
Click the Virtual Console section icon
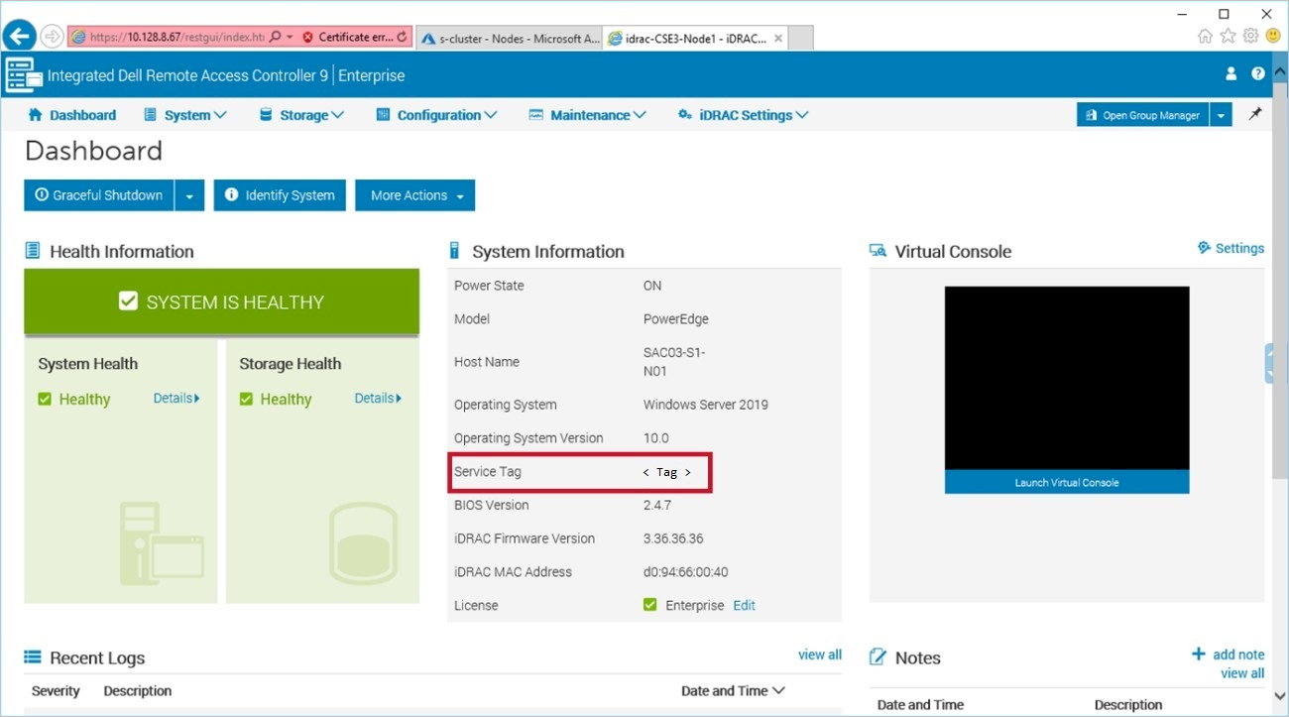pyautogui.click(x=878, y=251)
